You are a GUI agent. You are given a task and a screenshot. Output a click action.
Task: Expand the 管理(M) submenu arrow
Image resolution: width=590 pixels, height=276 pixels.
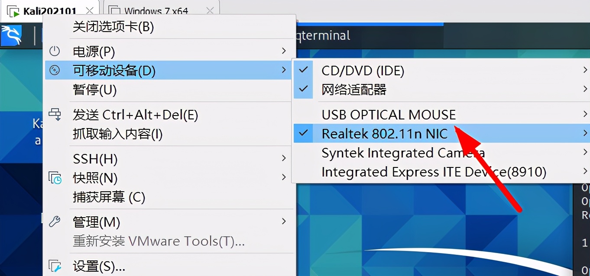tap(284, 221)
